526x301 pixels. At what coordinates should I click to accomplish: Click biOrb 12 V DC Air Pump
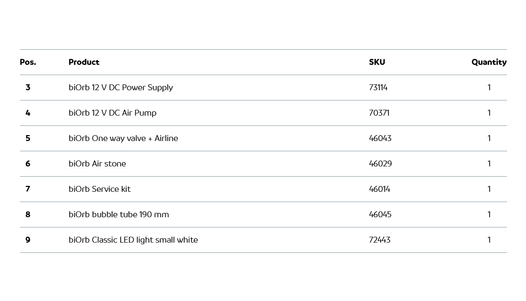(113, 113)
